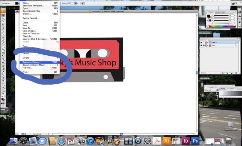242x146 pixels.
Task: Select the Line Segment tool
Action: tap(3, 34)
